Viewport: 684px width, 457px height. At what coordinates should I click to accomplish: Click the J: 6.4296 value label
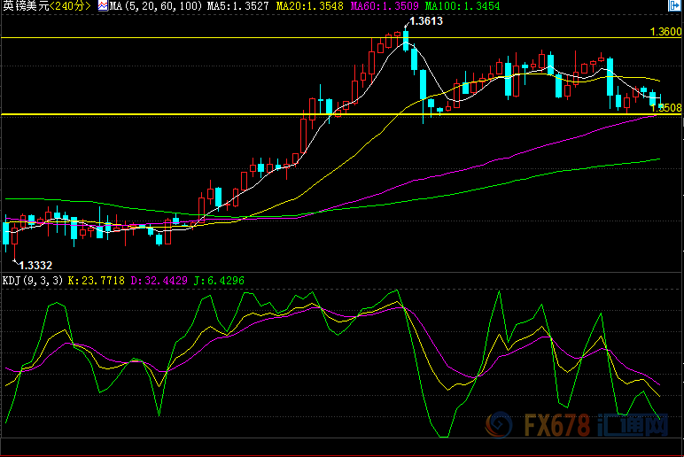[x=220, y=281]
